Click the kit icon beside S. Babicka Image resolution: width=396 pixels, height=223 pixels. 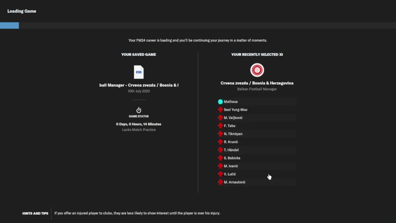point(220,158)
